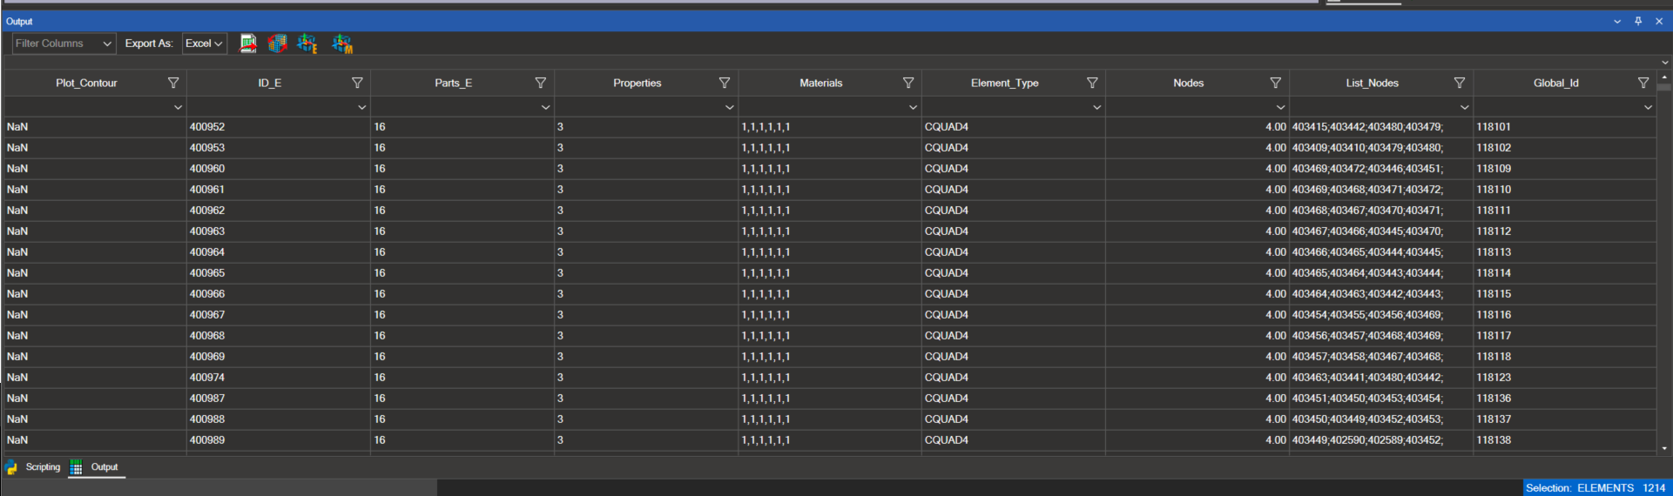1673x496 pixels.
Task: Click the mesh grid refresh arrows icon
Action: pyautogui.click(x=278, y=44)
